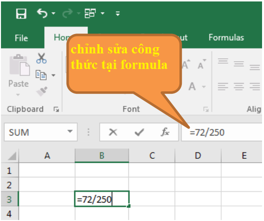Click the Center alignment icon
264x221 pixels.
point(239,86)
